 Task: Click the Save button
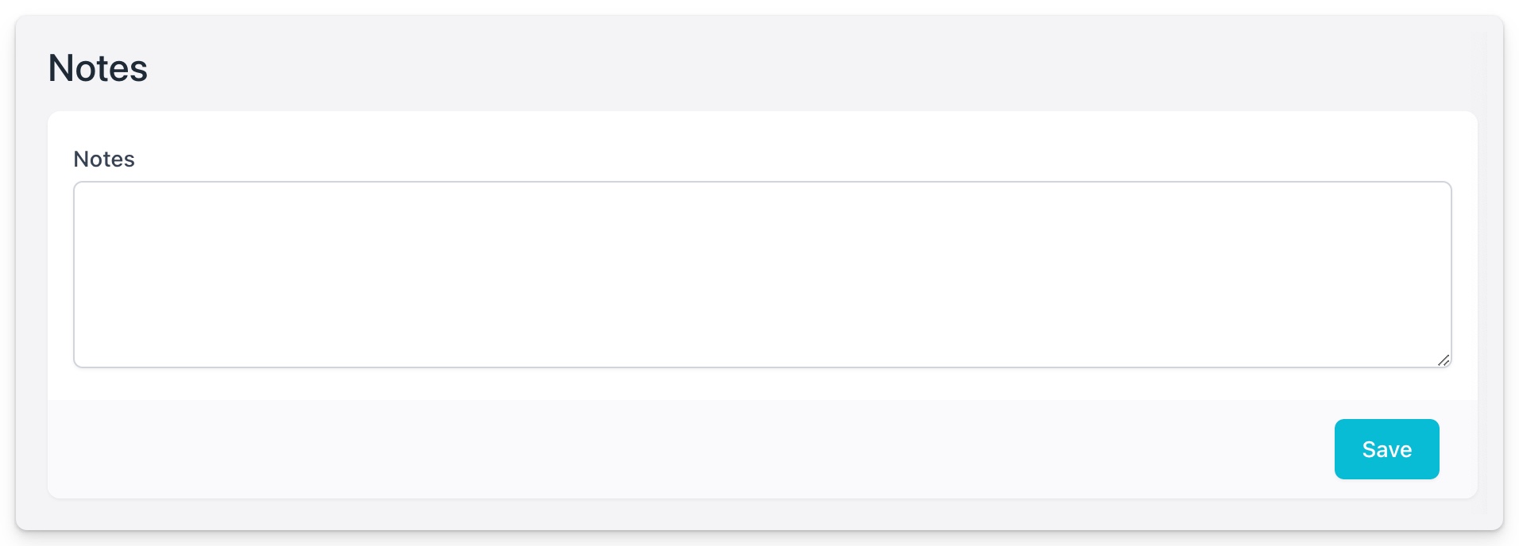click(x=1386, y=449)
